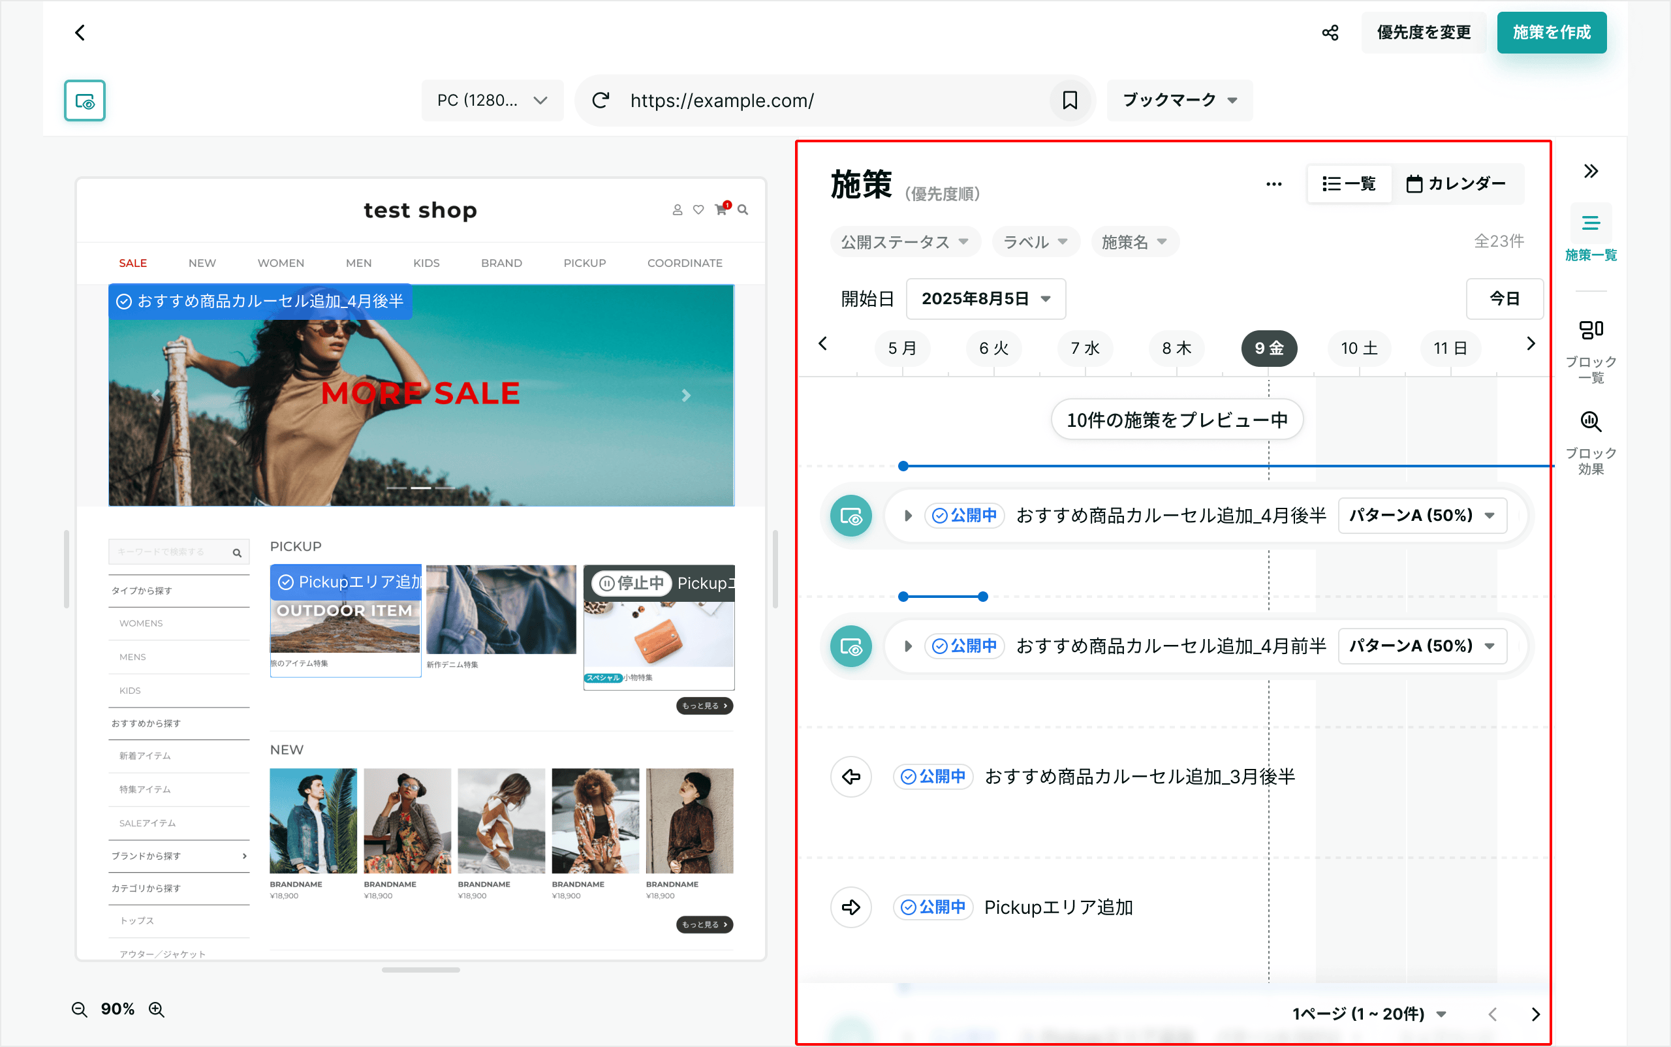
Task: Open the ラベル filter
Action: click(1035, 242)
